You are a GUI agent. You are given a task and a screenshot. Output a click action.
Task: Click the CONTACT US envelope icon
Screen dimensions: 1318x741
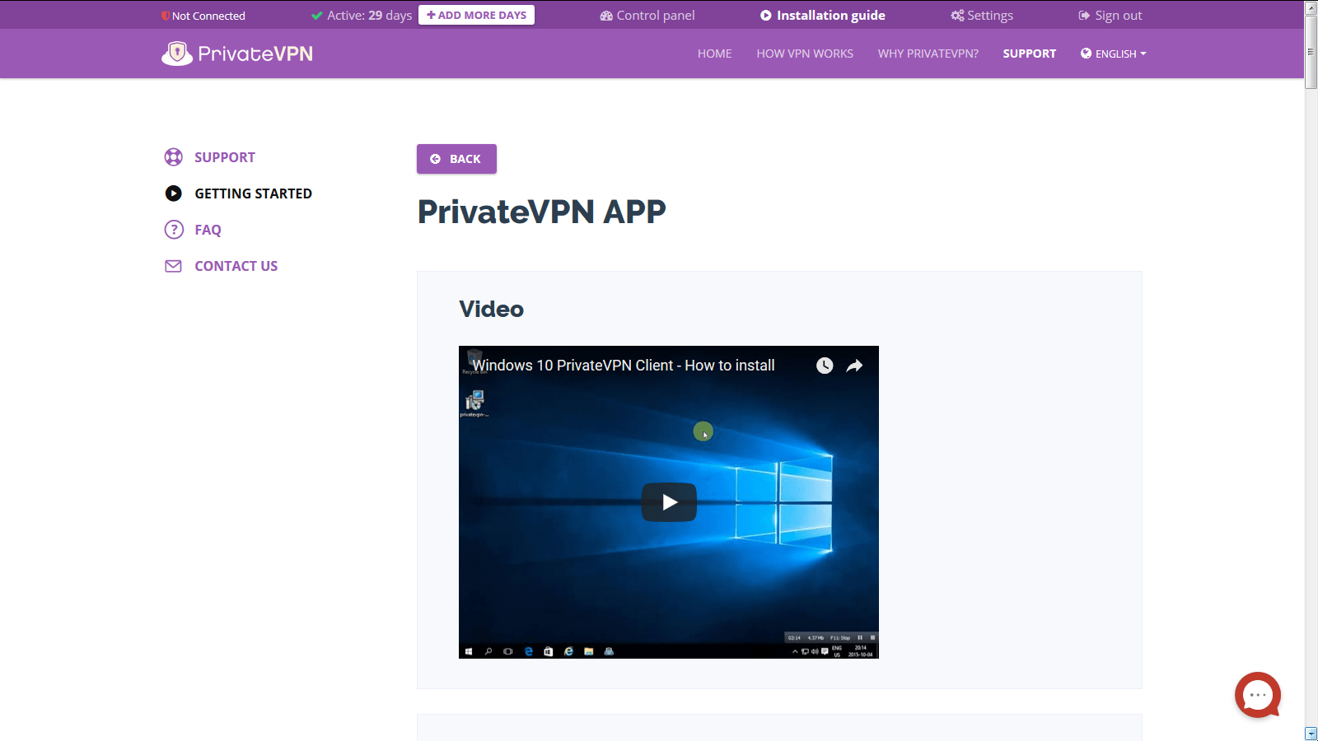click(173, 266)
